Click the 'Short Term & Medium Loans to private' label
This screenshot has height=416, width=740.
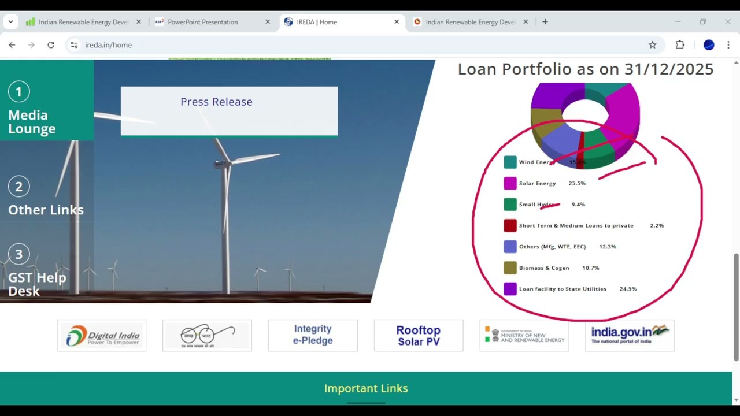point(576,225)
